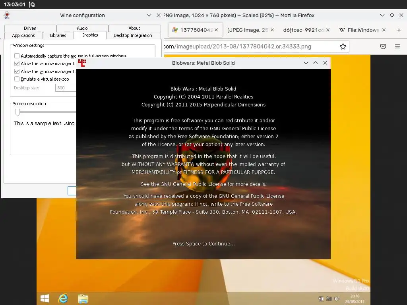This screenshot has height=305, width=407.
Task: Click the speaker volume icon in tray image
Action: tap(337, 299)
